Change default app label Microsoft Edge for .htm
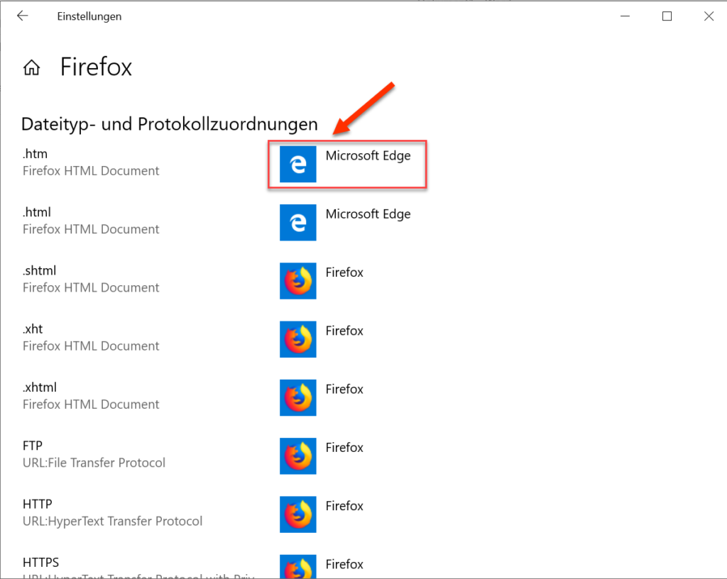Screen dimensions: 727x579 (368, 156)
